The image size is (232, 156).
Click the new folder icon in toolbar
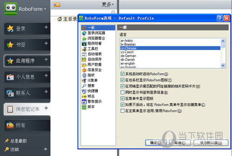click(57, 5)
